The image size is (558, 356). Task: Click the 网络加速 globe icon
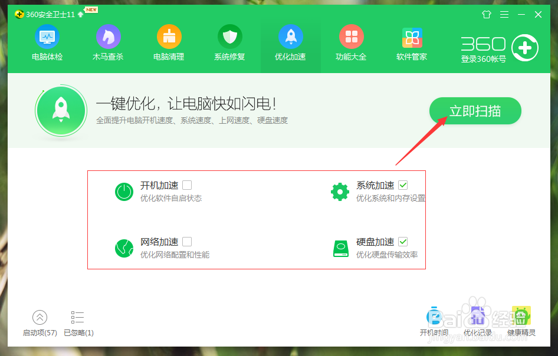(x=124, y=248)
